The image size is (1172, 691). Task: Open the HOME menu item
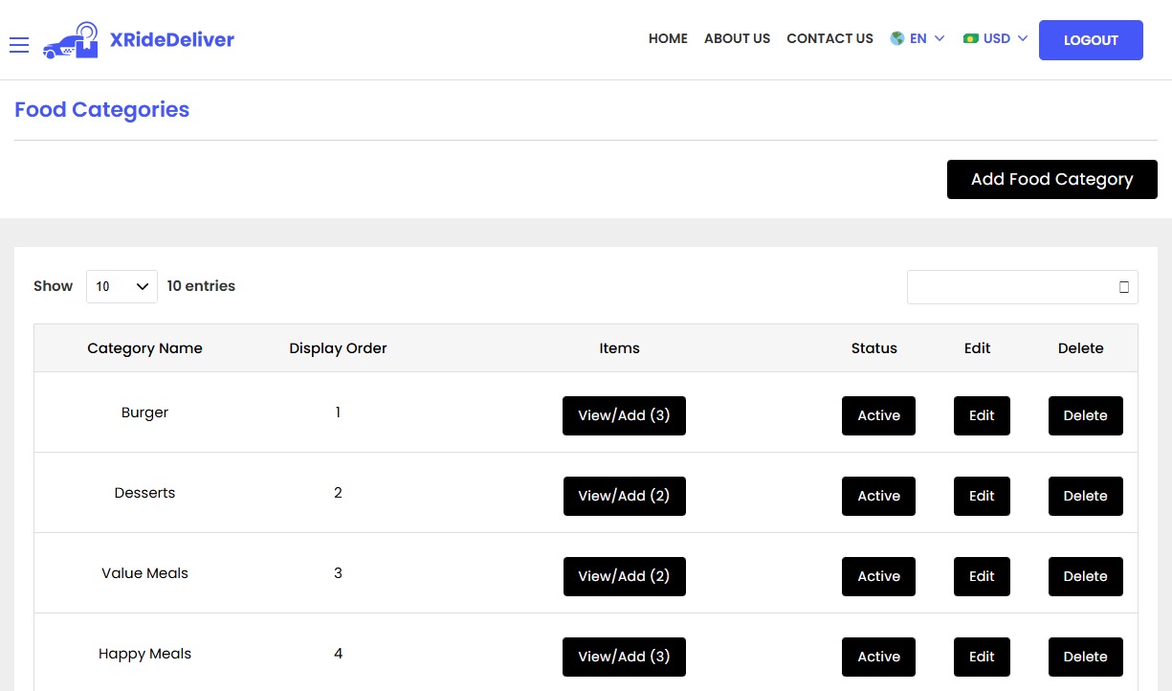click(667, 38)
